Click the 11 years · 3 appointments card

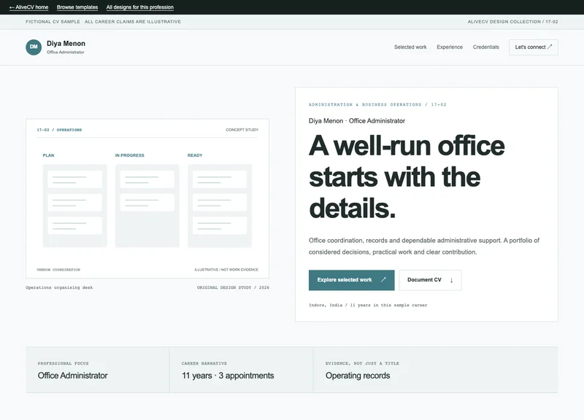[x=242, y=370]
